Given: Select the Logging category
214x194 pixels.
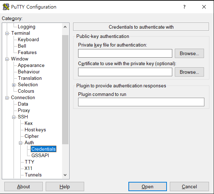Looking at the screenshot, I should 26,27.
